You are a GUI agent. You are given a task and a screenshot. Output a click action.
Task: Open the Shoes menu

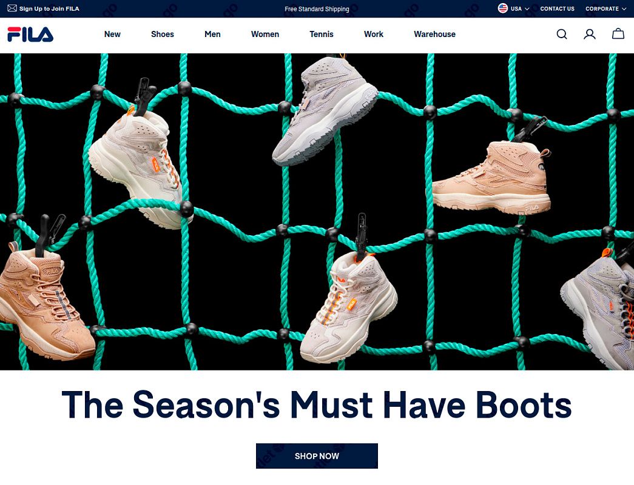coord(163,35)
